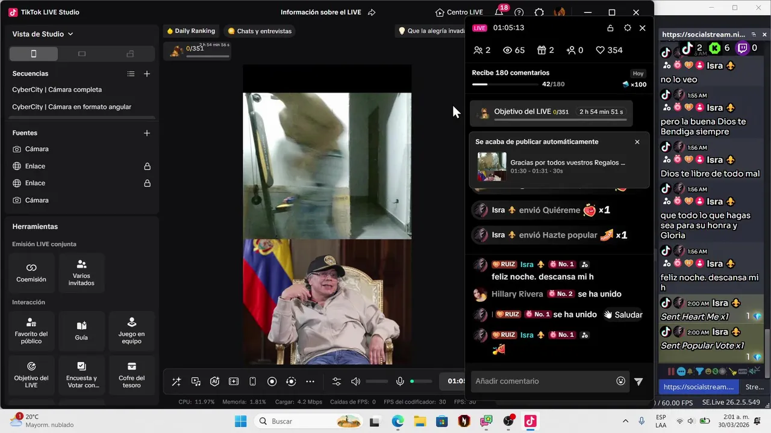Viewport: 771px width, 433px height.
Task: Open the Coemisión tool
Action: 31,272
